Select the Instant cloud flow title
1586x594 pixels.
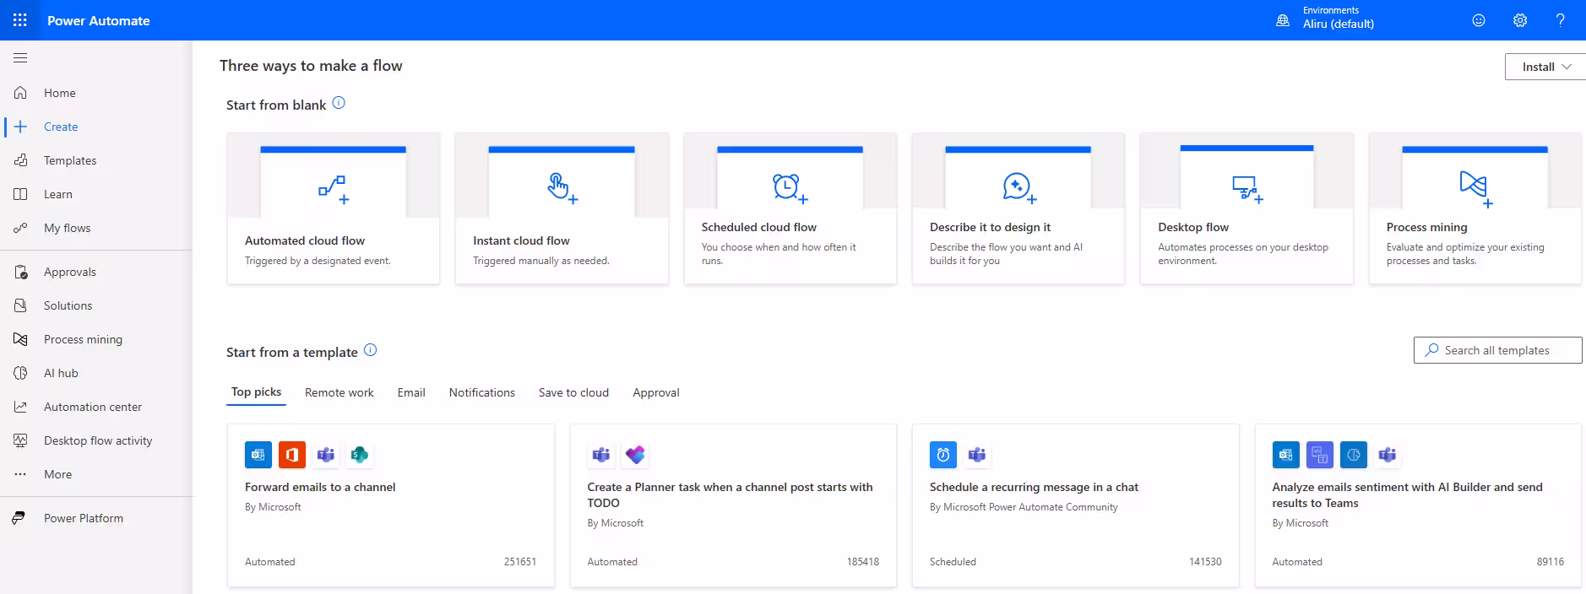point(521,240)
